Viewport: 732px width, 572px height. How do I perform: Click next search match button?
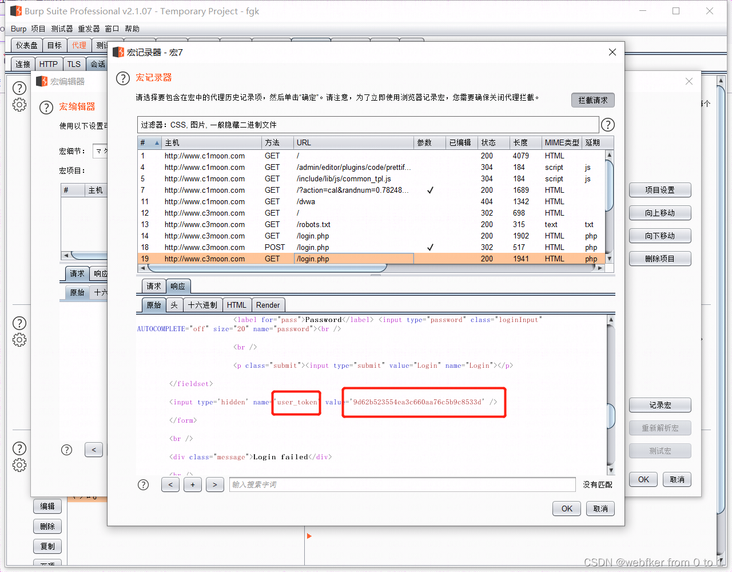point(215,485)
